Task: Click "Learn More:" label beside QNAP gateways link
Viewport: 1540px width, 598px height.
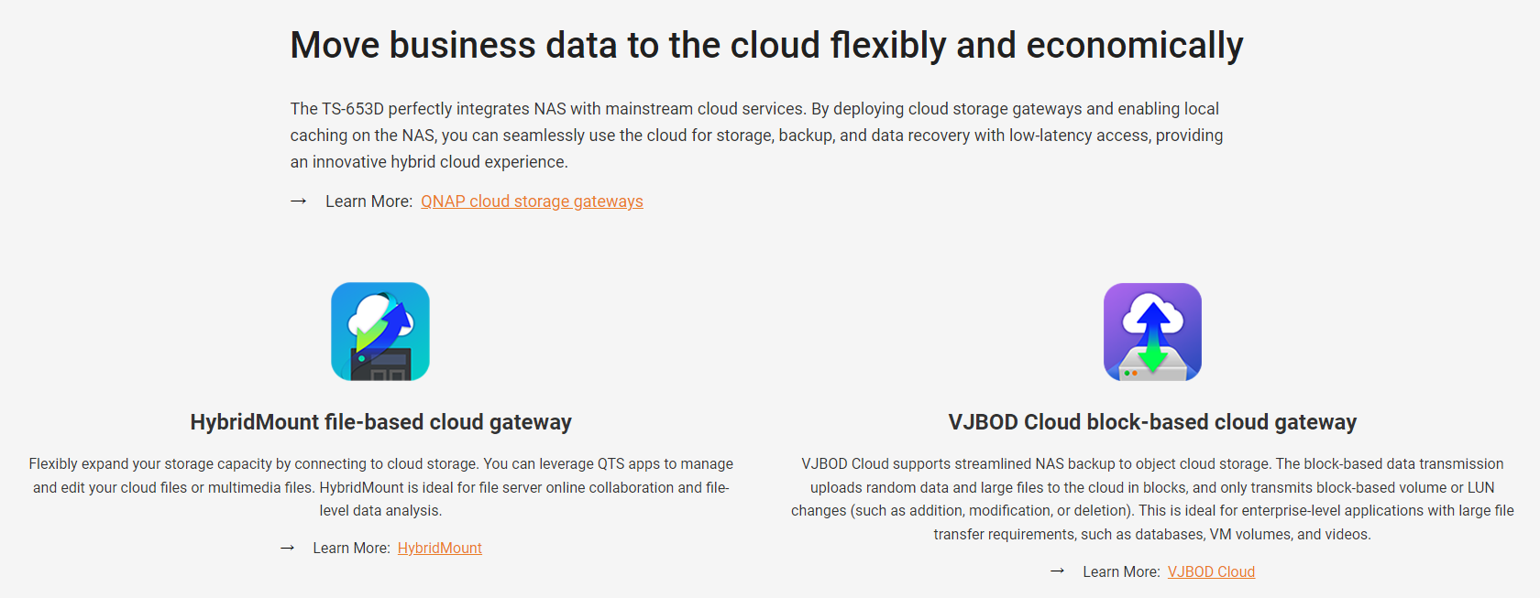Action: 368,201
